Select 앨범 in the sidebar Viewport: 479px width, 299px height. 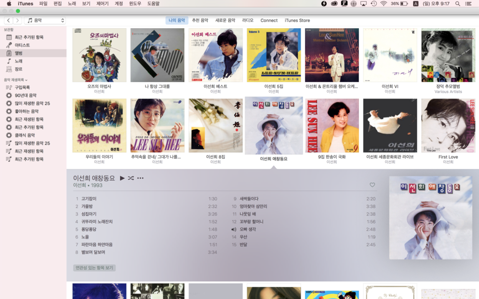point(33,53)
